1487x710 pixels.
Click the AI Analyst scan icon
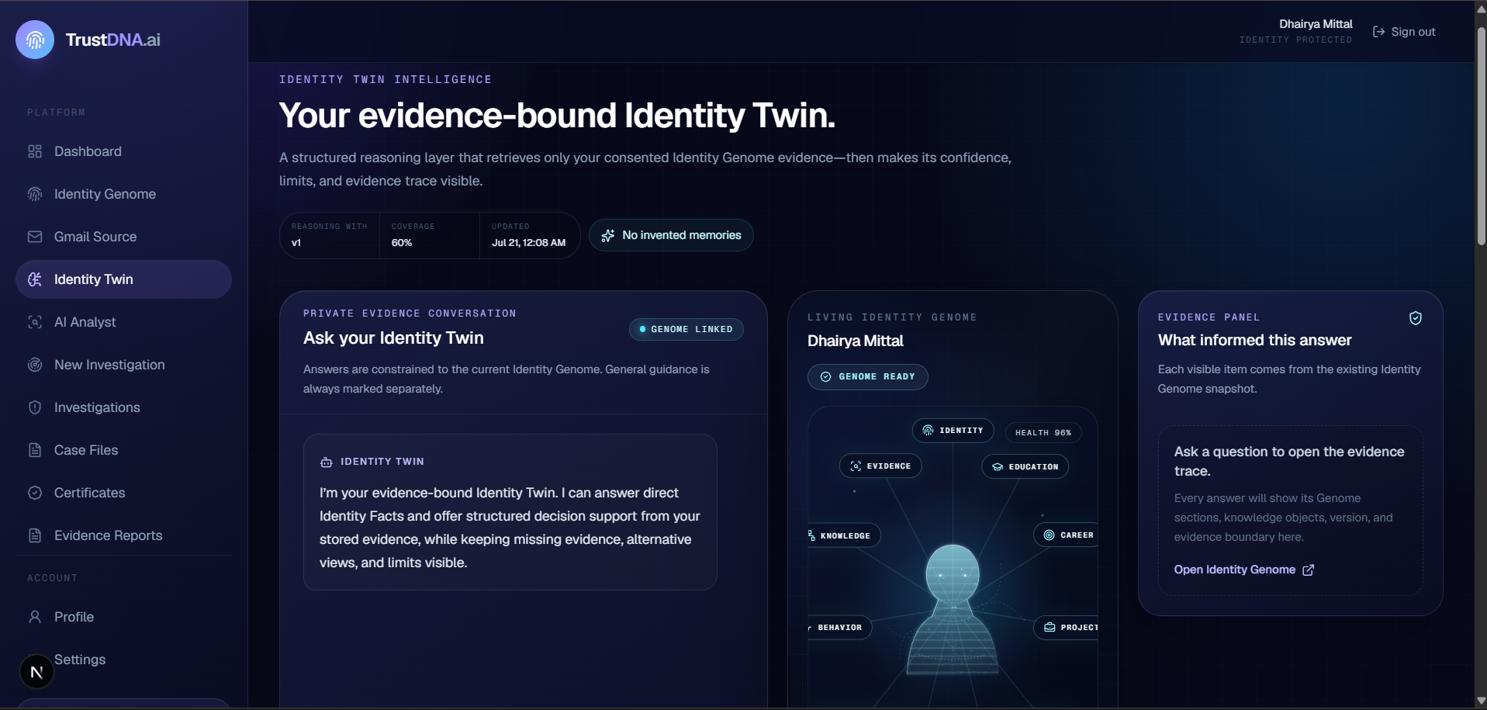pos(35,322)
